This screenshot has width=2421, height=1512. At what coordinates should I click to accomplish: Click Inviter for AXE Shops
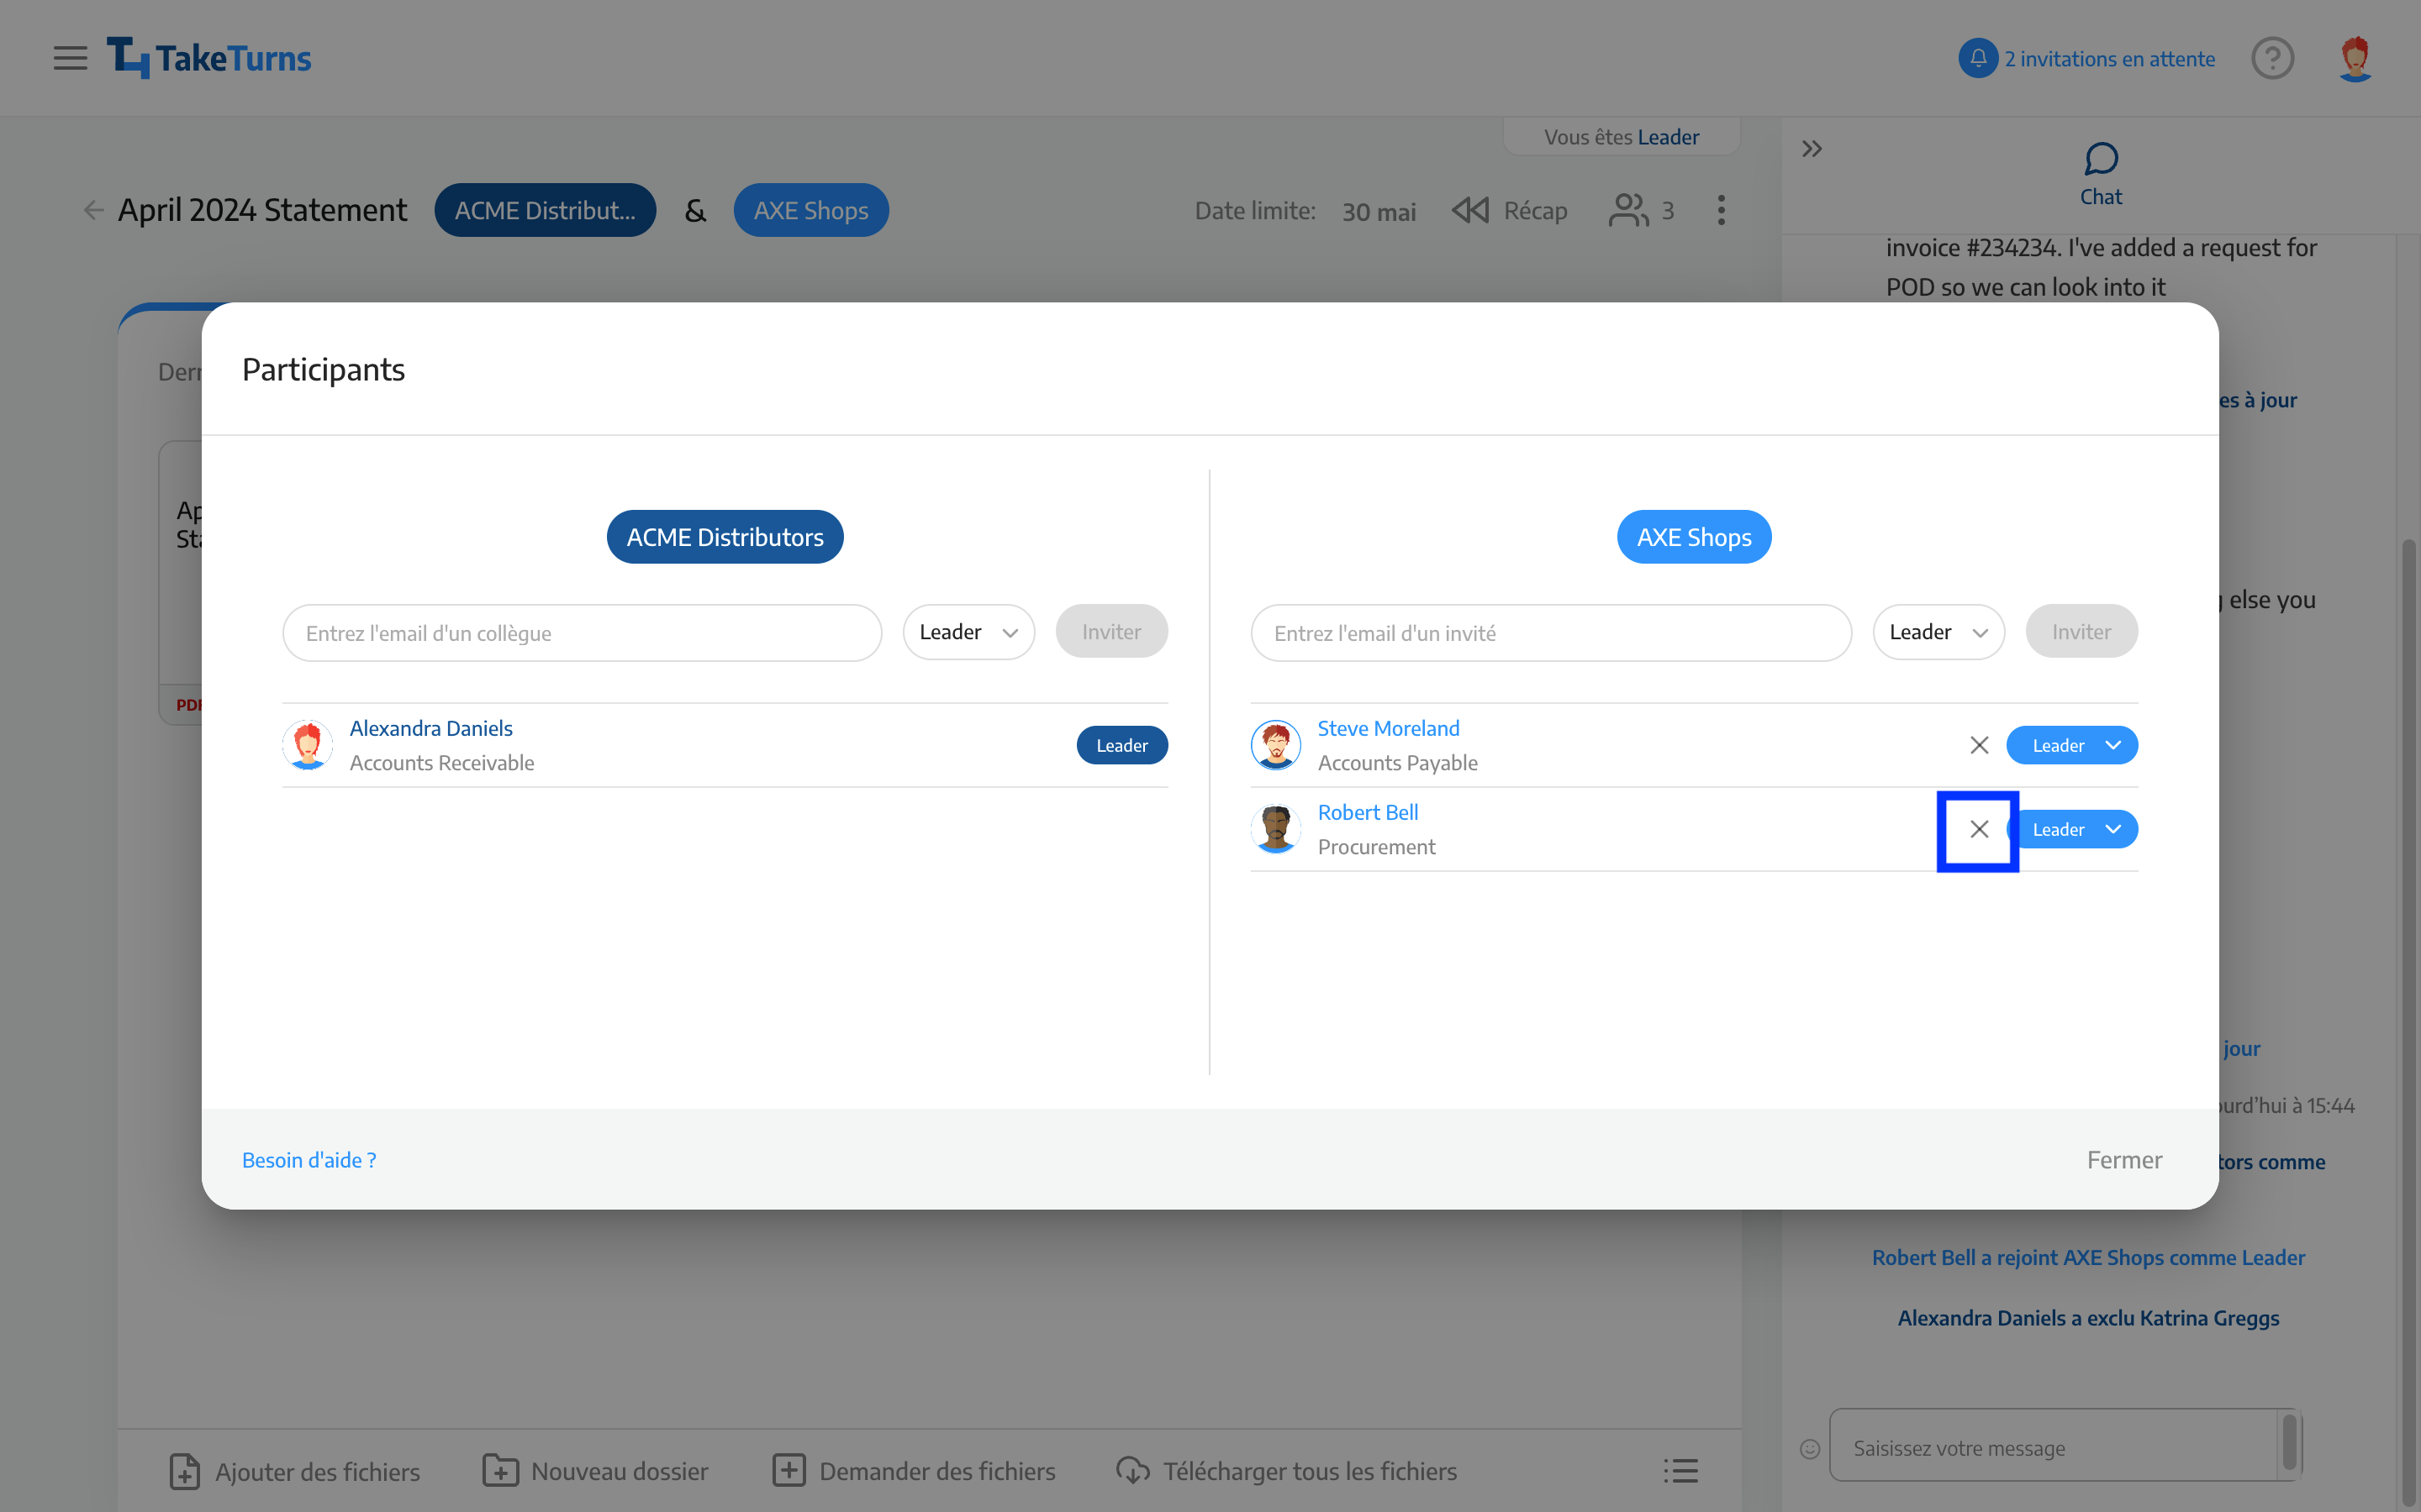pos(2081,632)
